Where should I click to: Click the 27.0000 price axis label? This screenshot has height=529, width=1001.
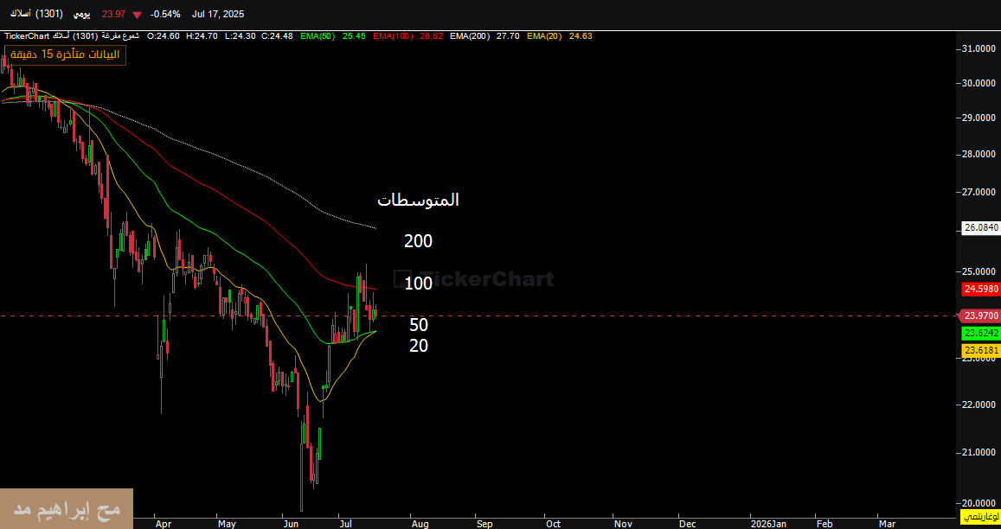click(979, 192)
